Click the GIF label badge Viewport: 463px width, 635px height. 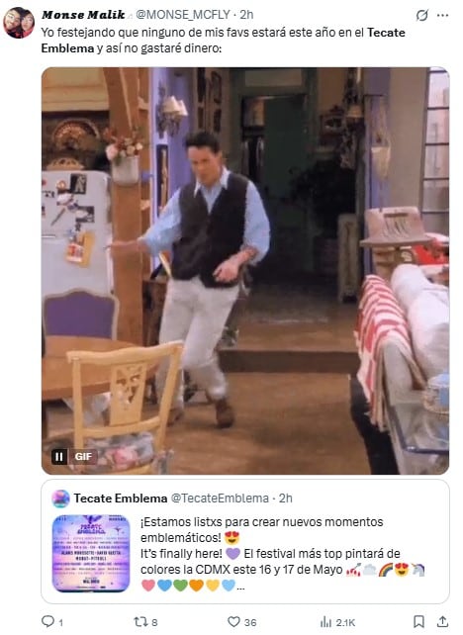83,456
